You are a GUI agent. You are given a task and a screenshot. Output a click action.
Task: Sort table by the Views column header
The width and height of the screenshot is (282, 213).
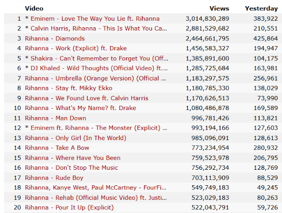(219, 8)
